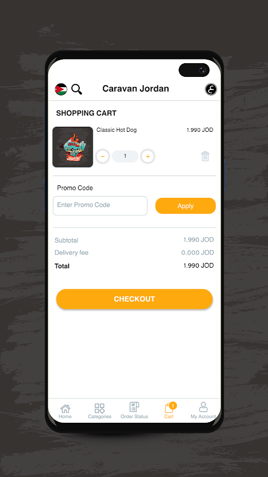Tap the 1.990 JOD item price
Image resolution: width=268 pixels, height=477 pixels.
[200, 130]
